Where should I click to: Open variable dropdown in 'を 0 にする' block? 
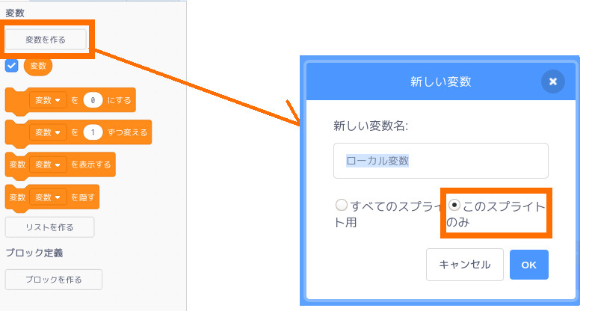48,100
